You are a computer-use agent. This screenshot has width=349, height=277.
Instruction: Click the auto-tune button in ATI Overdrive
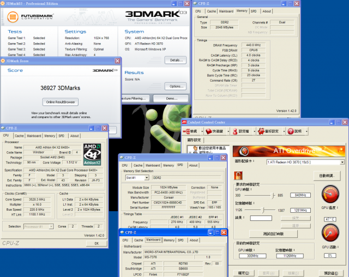point(327,176)
